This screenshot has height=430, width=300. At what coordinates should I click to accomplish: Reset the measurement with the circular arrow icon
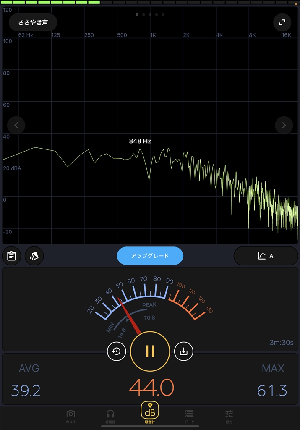coord(117,351)
